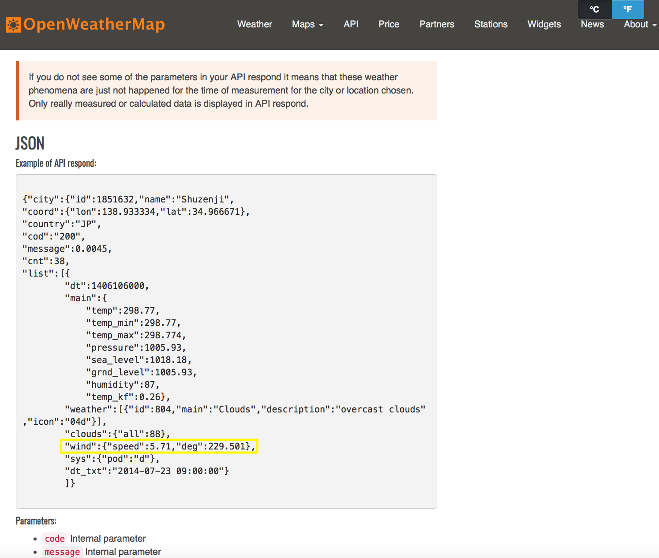
Task: Click the "temp":298.77 line
Action: click(x=123, y=311)
